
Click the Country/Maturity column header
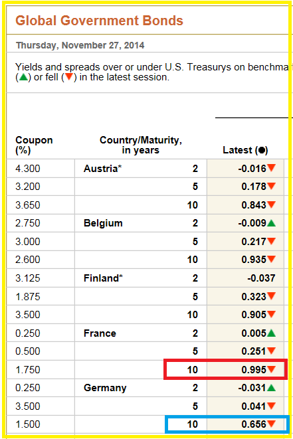pos(141,145)
